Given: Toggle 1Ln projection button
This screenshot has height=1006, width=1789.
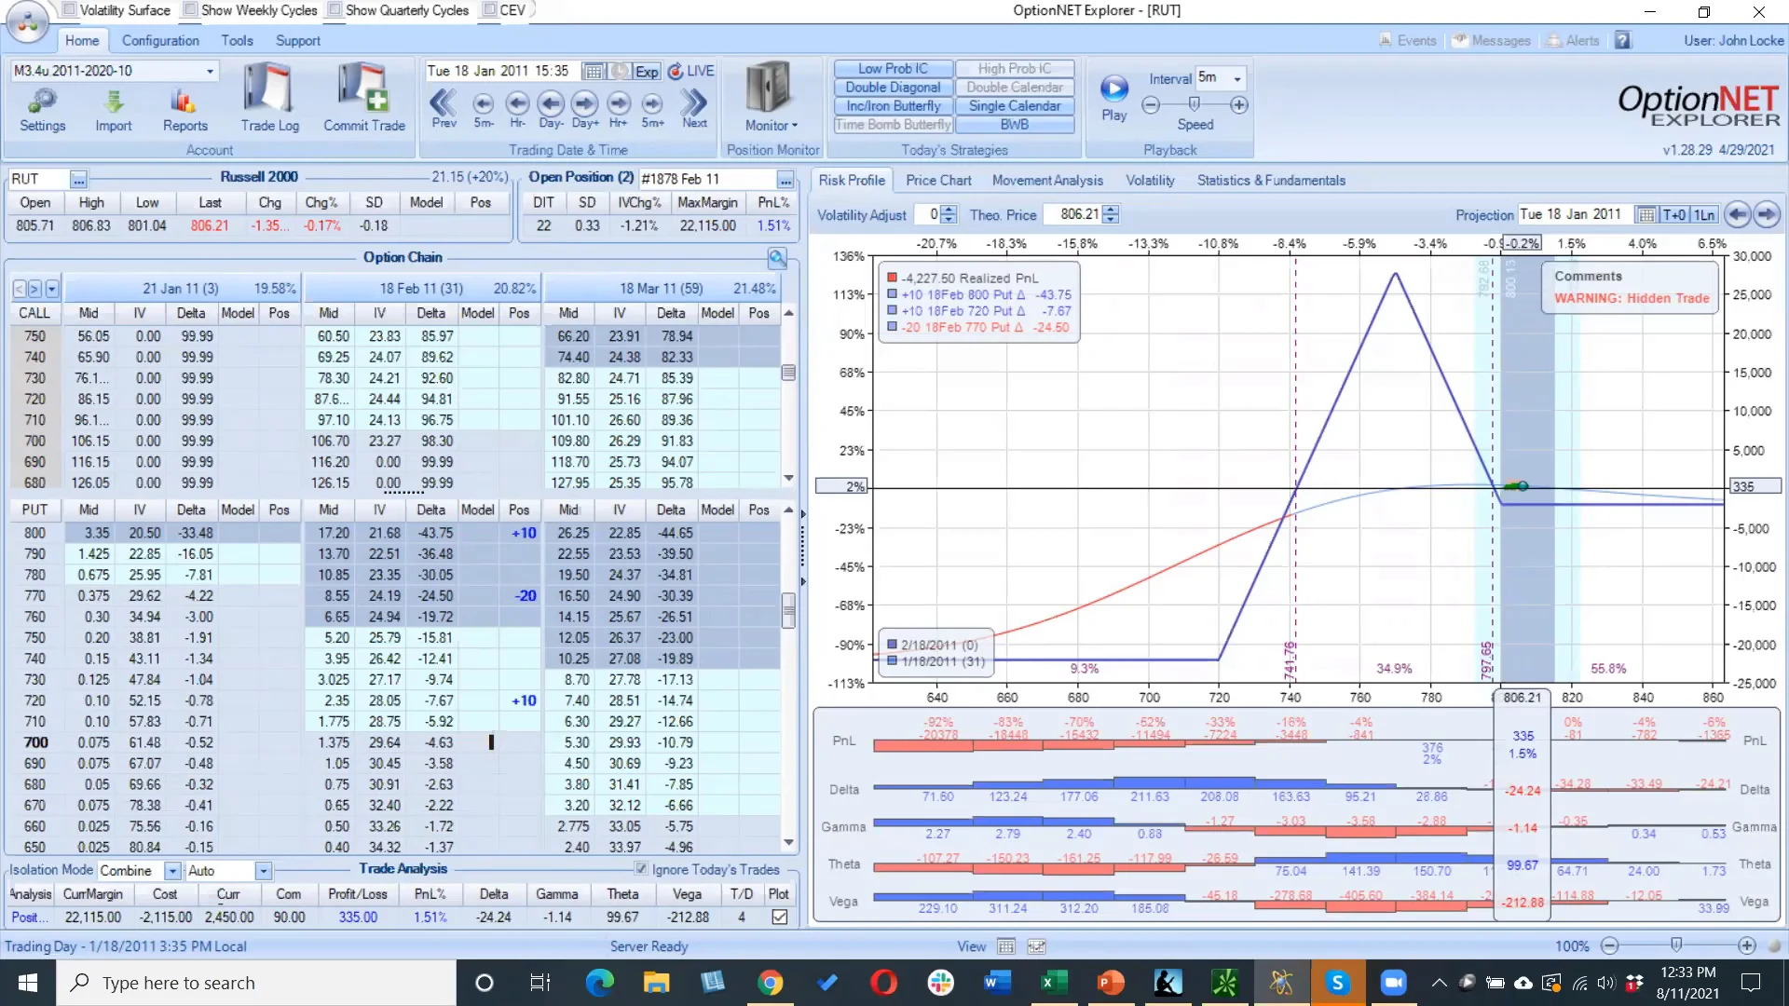Looking at the screenshot, I should [x=1704, y=215].
